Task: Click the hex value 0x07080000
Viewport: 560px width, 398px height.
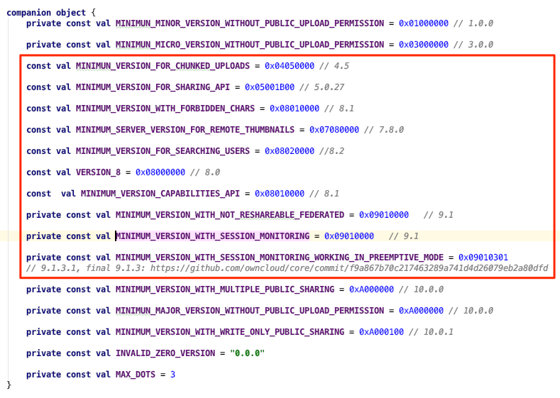Action: pos(334,130)
